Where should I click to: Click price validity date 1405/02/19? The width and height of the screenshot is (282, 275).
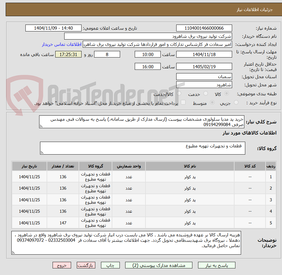point(204,67)
